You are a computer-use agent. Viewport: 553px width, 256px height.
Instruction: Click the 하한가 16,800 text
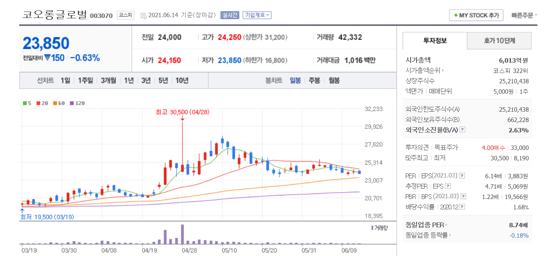(x=265, y=61)
